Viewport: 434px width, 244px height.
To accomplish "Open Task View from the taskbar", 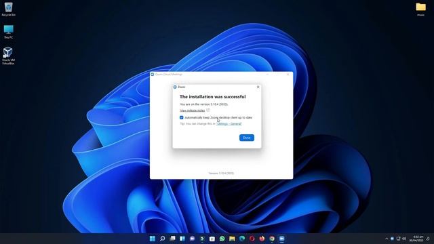I will click(x=172, y=239).
